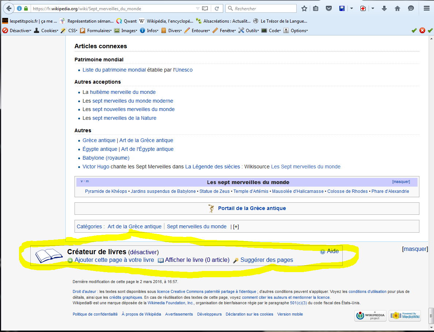
Task: Reload the page with the refresh icon
Action: click(217, 8)
